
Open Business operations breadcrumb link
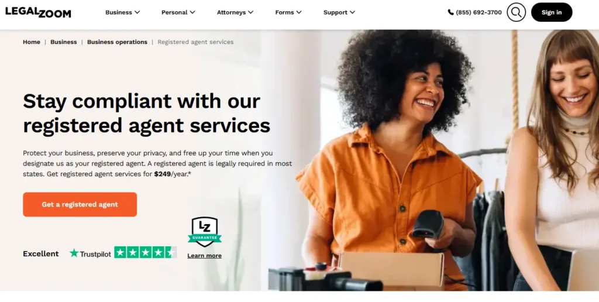pos(117,42)
